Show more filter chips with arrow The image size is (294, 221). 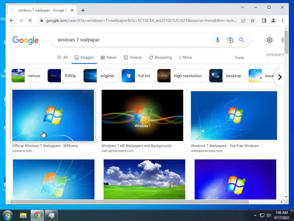tap(280, 77)
